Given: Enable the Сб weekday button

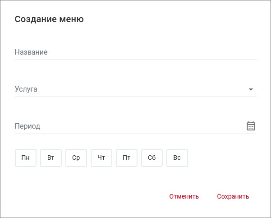Looking at the screenshot, I should pyautogui.click(x=152, y=158).
